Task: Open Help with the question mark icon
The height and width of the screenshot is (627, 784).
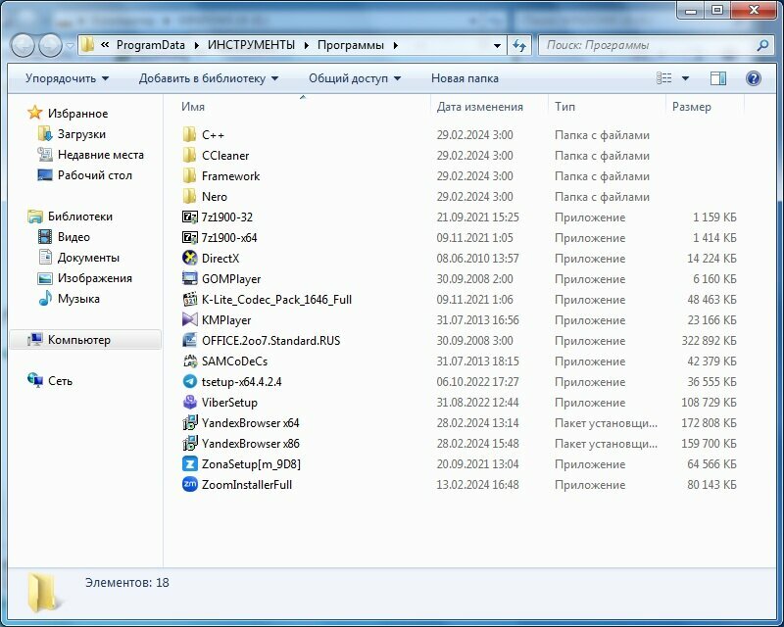Action: (x=753, y=78)
